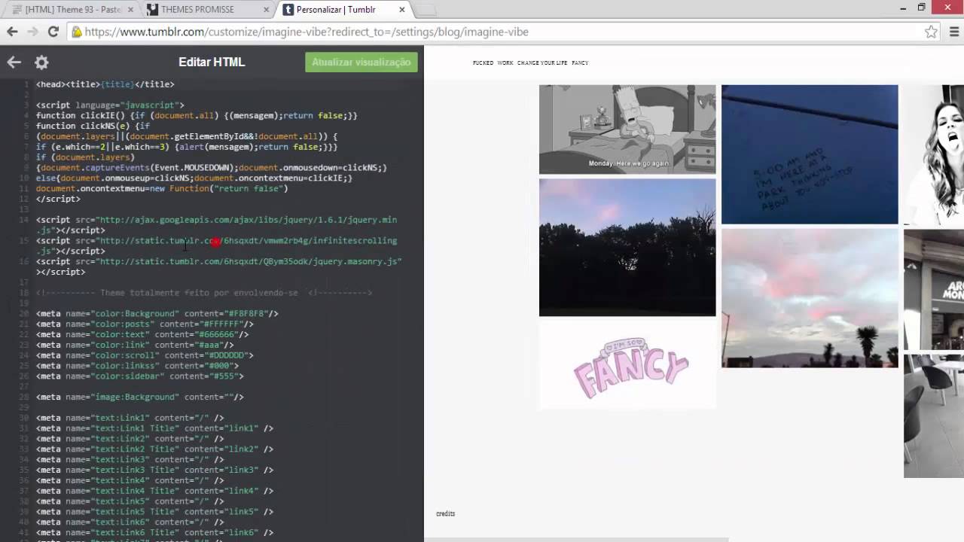This screenshot has height=542, width=964.
Task: Return from Editar HTML using the left arrow
Action: pyautogui.click(x=14, y=62)
